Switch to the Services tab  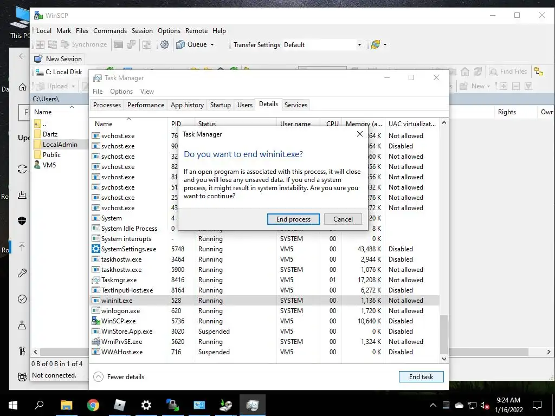pos(296,105)
